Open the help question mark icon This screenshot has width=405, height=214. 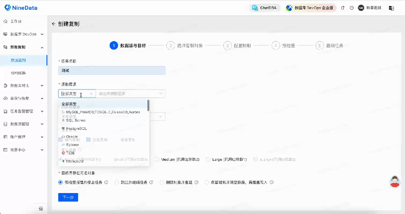(351, 8)
